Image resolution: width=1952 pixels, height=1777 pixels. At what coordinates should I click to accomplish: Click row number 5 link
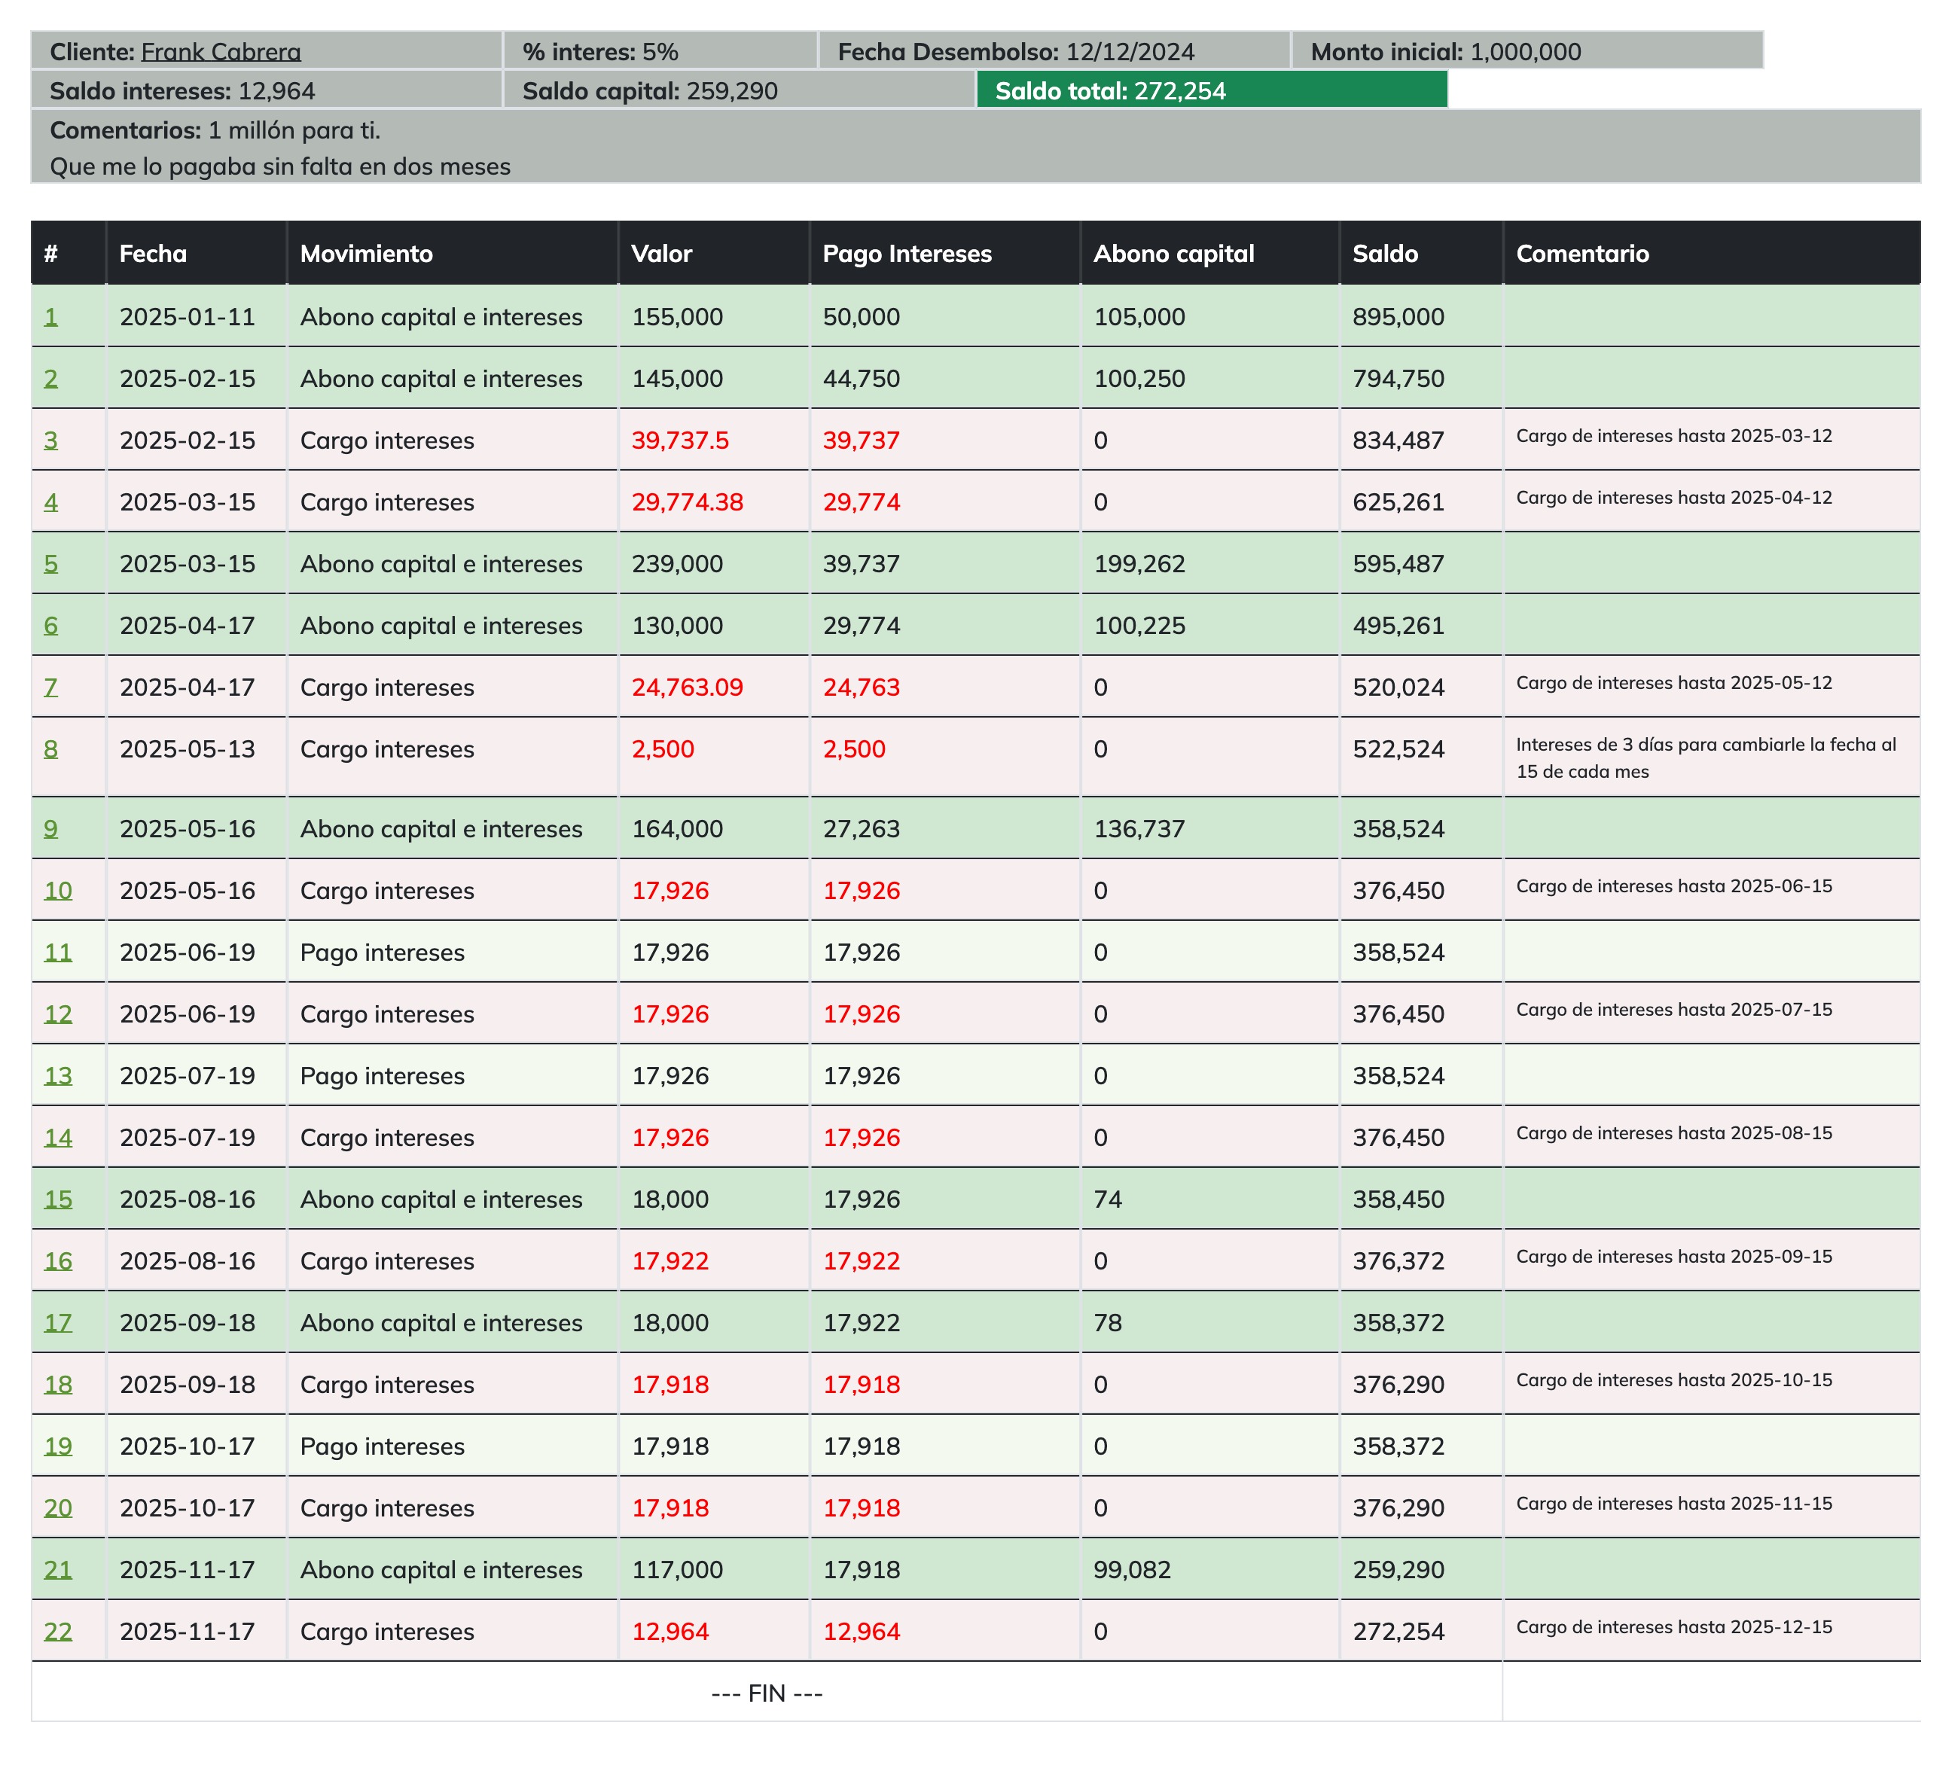pos(50,564)
